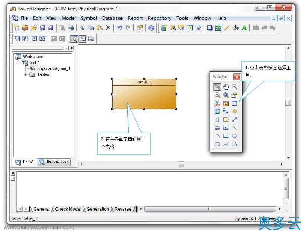Image resolution: width=305 pixels, height=234 pixels.
Task: Select the Rectangle tool in Palette
Action: [x=226, y=136]
